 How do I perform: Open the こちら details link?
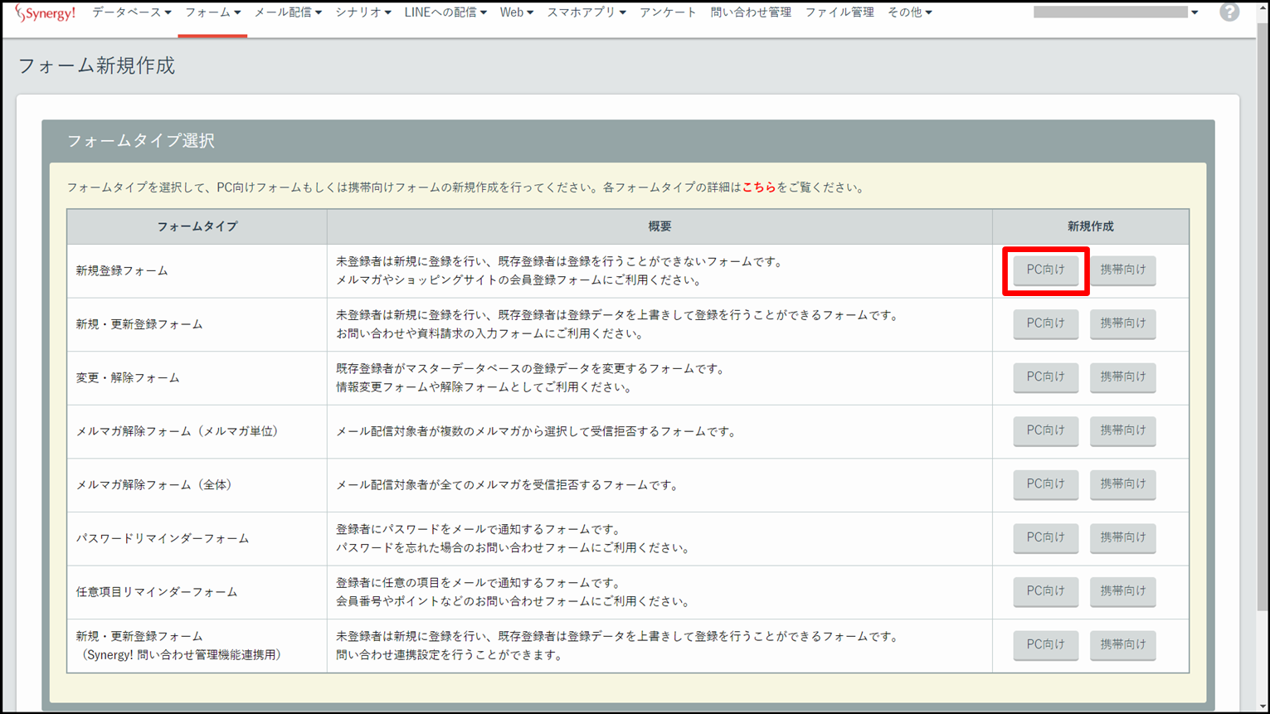[x=758, y=187]
